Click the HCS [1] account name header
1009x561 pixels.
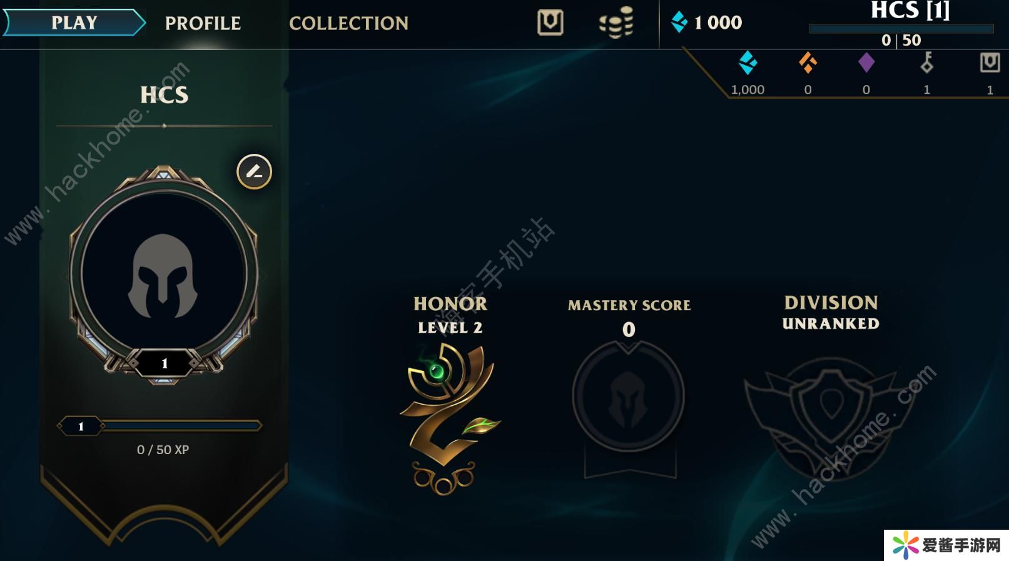[x=910, y=10]
